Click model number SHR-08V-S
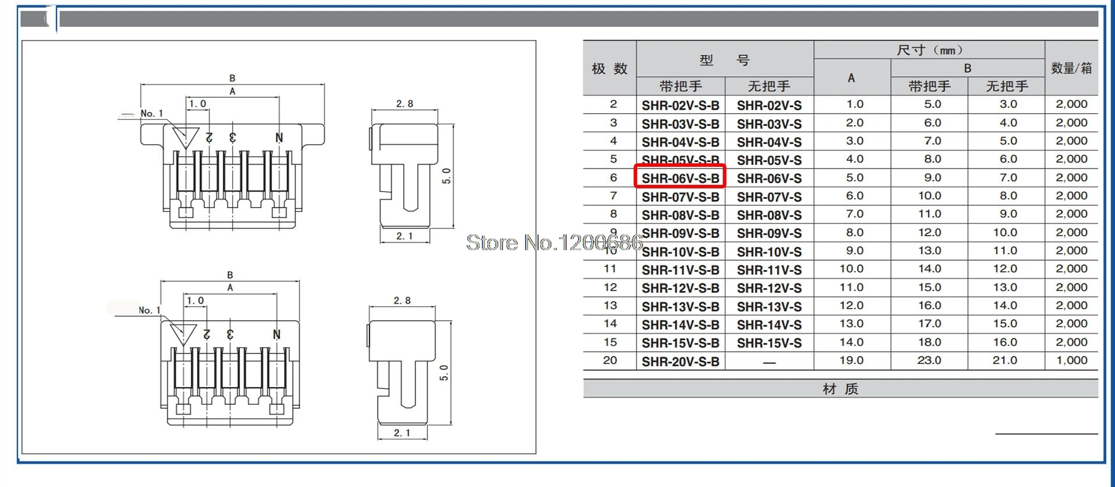The height and width of the screenshot is (487, 1115). 769,215
